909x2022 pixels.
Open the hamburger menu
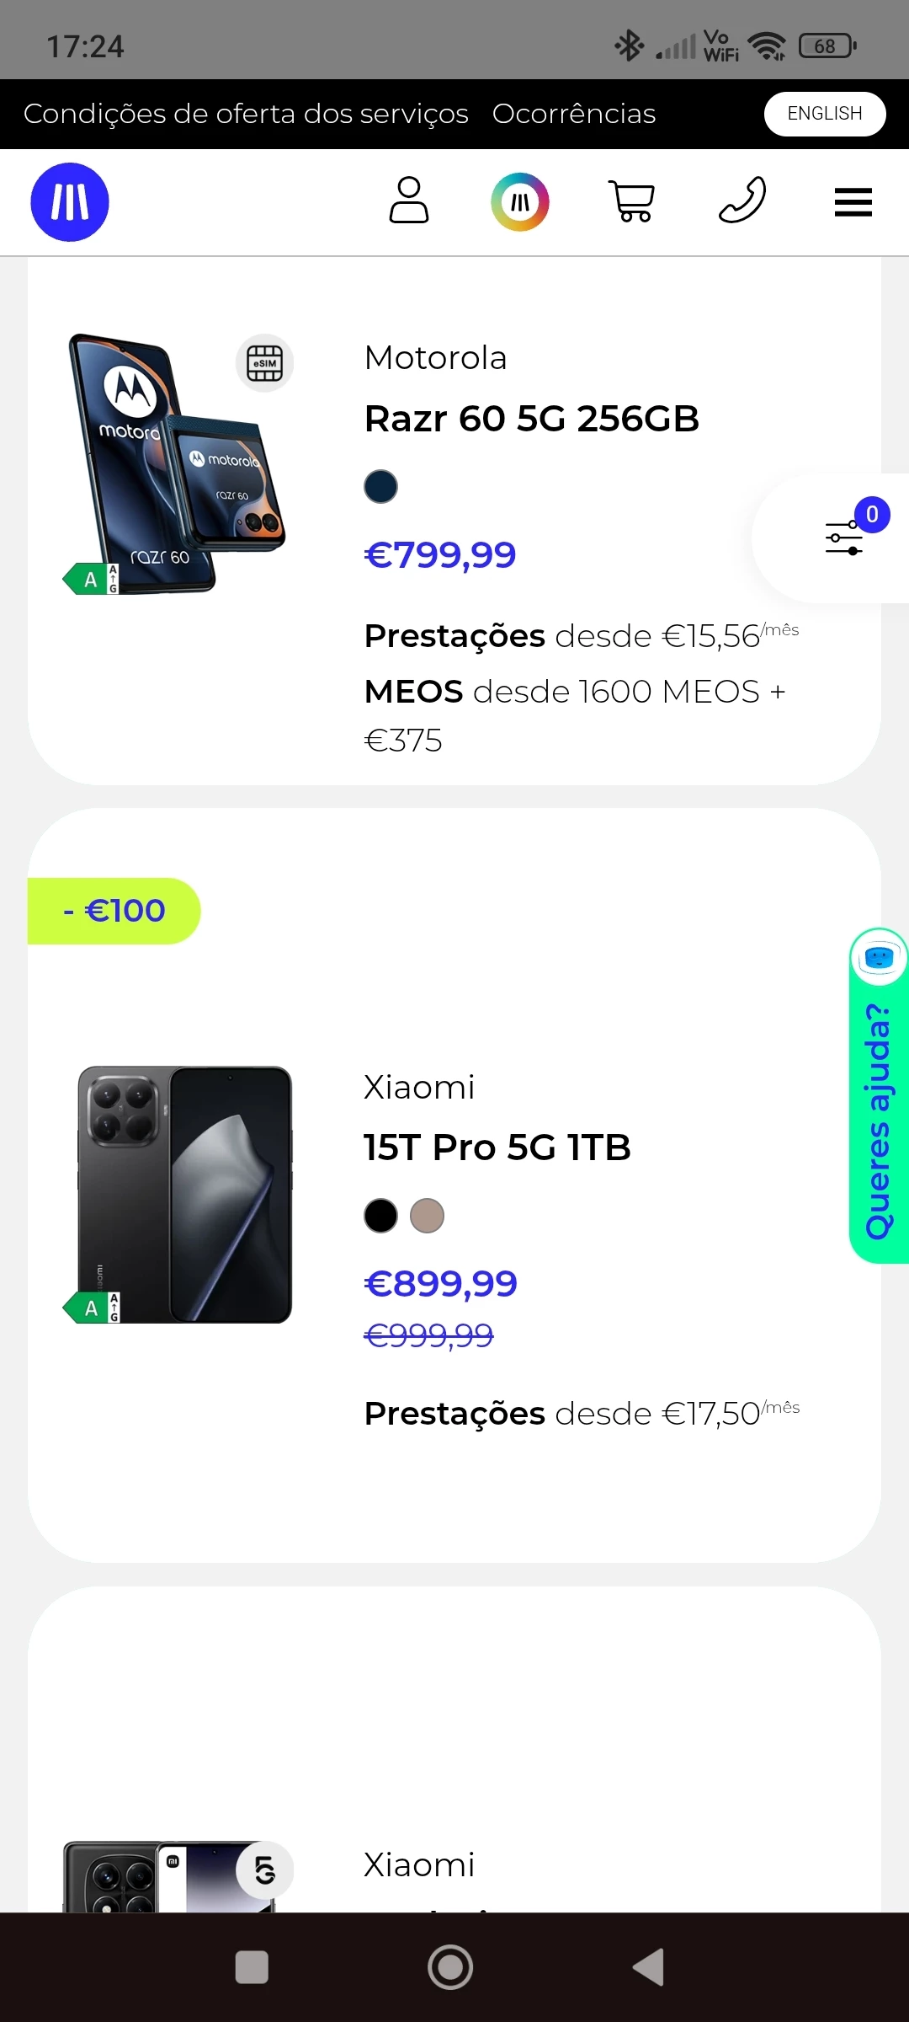click(853, 202)
